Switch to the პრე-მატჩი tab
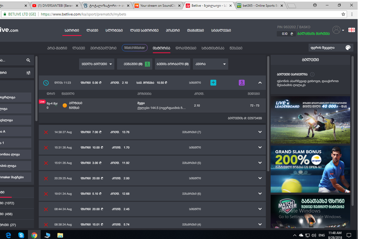382x239 pixels. (57, 48)
